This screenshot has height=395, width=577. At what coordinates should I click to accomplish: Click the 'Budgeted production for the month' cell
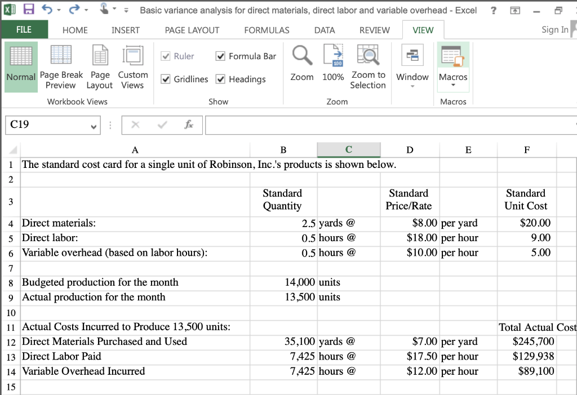click(x=135, y=283)
